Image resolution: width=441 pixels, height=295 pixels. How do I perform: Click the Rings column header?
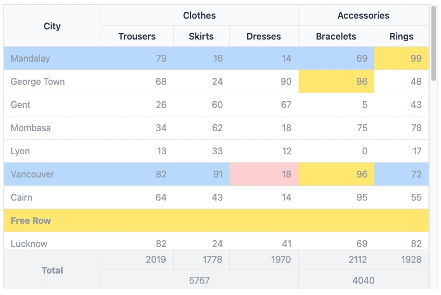pos(401,36)
